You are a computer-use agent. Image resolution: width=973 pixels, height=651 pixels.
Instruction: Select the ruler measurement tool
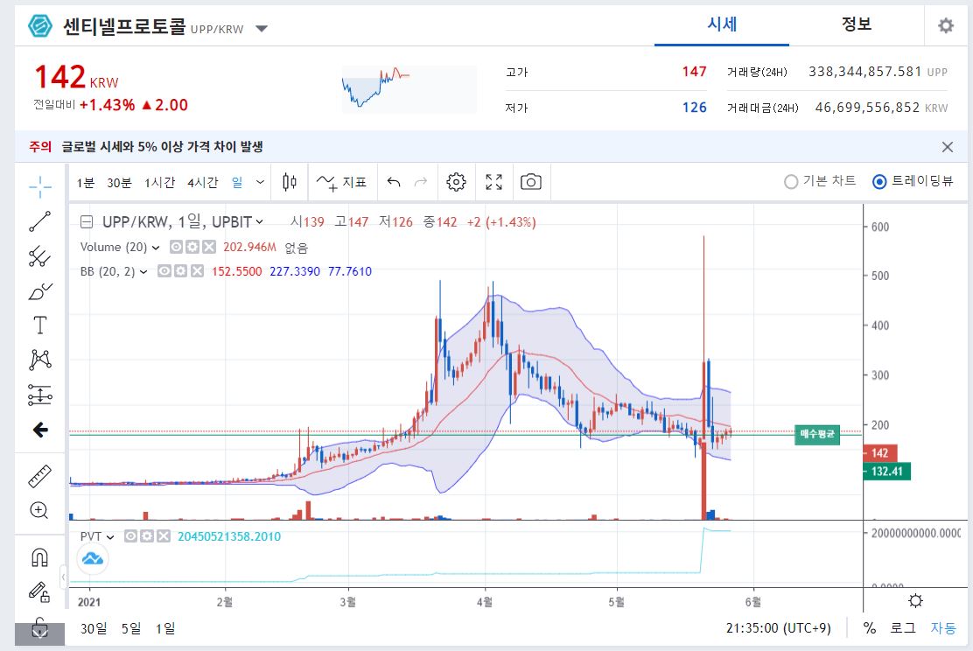click(39, 475)
